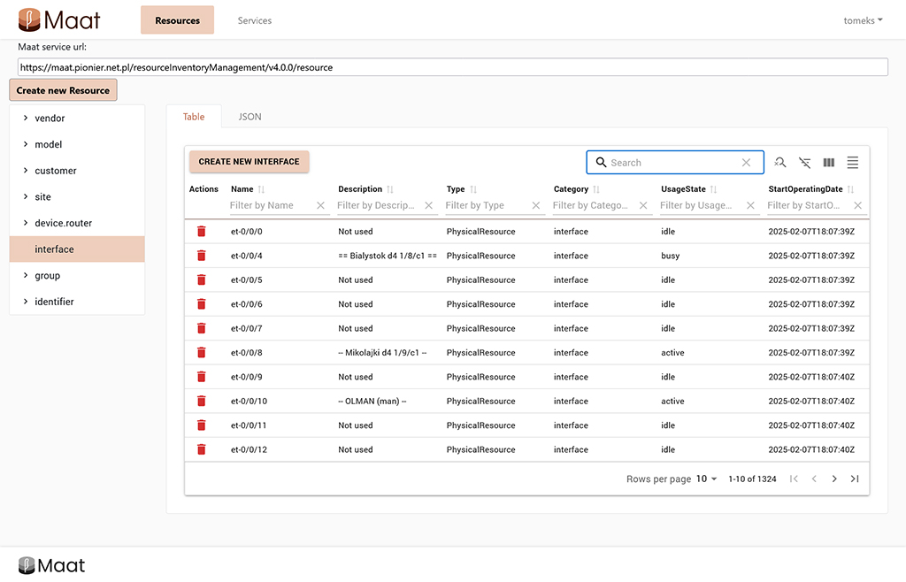
Task: Clear the Filter by Type field
Action: pyautogui.click(x=536, y=205)
